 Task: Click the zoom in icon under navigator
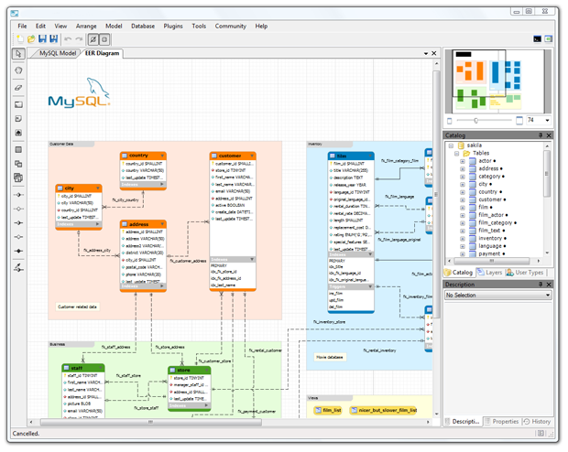519,121
